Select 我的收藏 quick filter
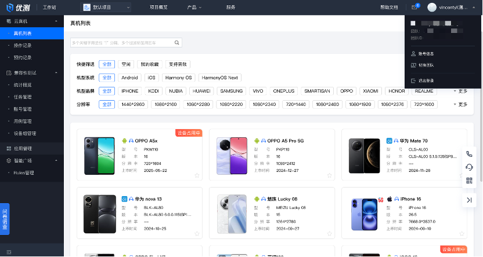Viewport: 483px width, 257px height. 150,64
